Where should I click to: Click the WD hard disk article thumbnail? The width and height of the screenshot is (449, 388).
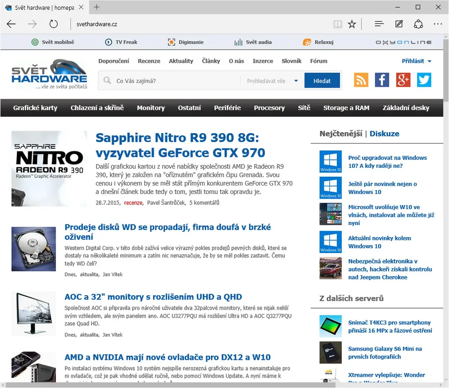point(34,249)
